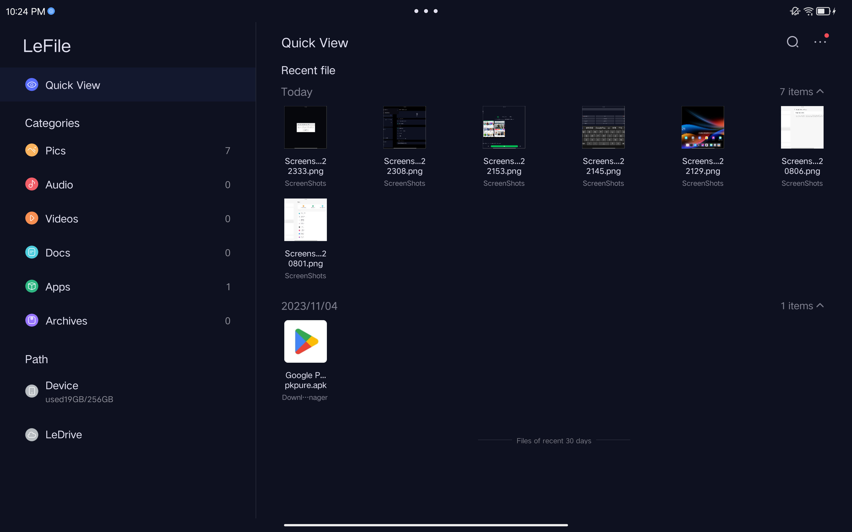Open the search magnifier icon
This screenshot has width=852, height=532.
(x=792, y=42)
